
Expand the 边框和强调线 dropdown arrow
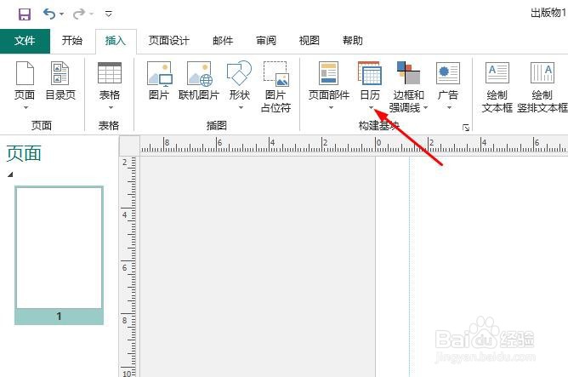click(426, 108)
